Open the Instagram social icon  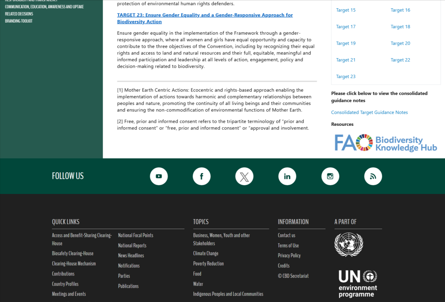(330, 176)
